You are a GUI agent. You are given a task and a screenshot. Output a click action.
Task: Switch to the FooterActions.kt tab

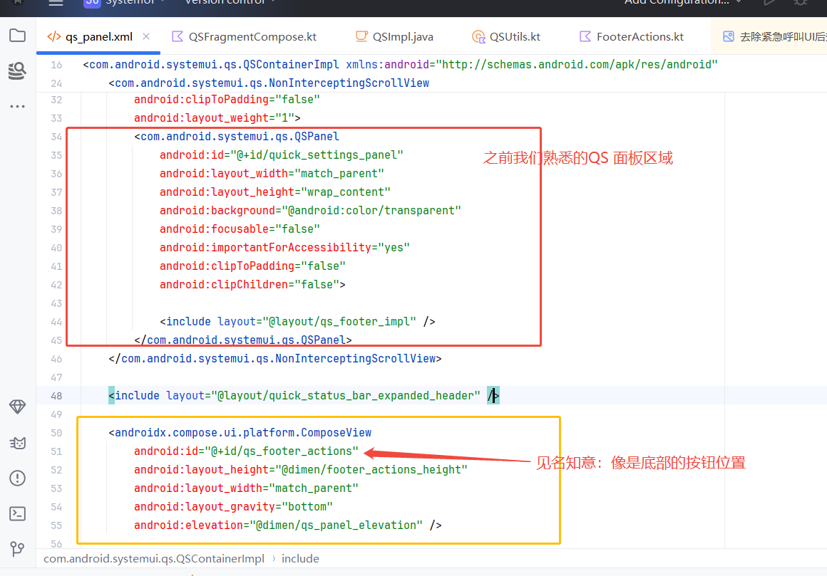pos(632,37)
